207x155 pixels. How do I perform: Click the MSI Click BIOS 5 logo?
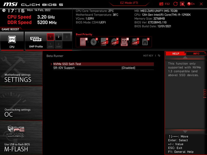(x=33, y=4)
